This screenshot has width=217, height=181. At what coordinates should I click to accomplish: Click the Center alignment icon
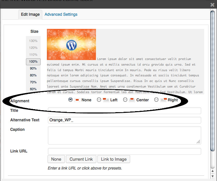point(131,100)
